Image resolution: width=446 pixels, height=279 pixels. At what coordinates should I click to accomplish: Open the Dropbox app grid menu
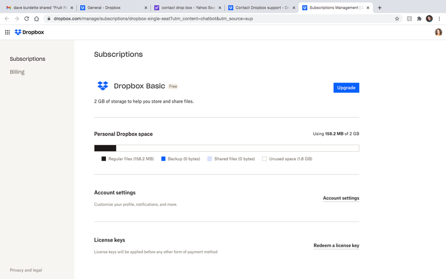click(7, 32)
